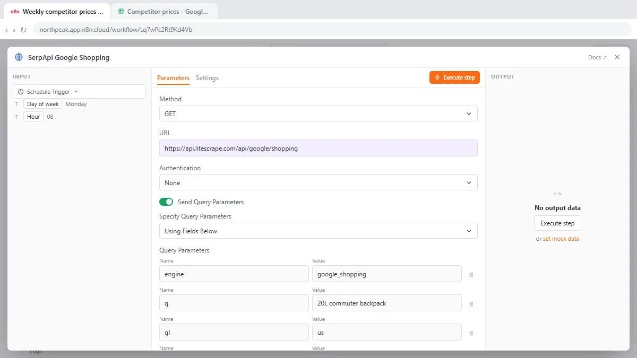This screenshot has height=358, width=637.
Task: Click the value field with 20L commuter backpack
Action: (387, 303)
